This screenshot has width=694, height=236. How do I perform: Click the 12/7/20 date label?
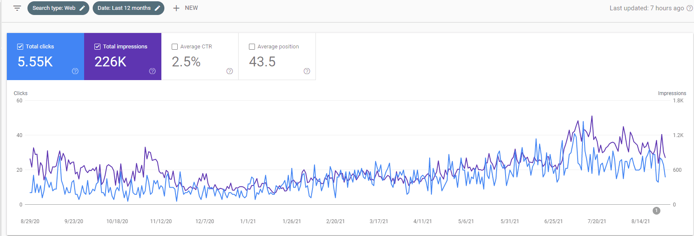[205, 221]
